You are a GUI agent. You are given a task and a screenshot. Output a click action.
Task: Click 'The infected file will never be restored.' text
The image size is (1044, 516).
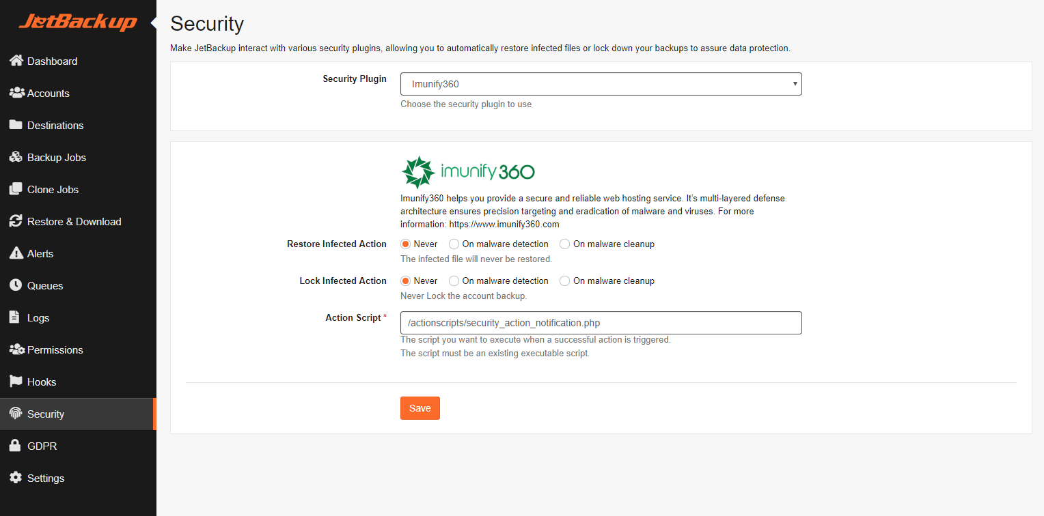coord(476,259)
